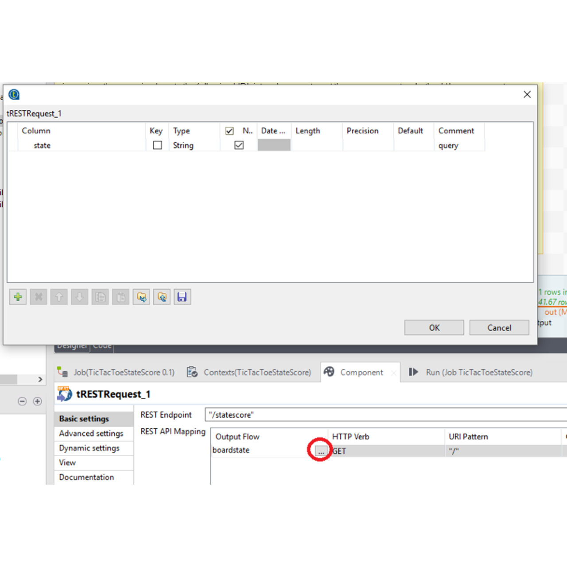Check the Key checkbox for the state column
This screenshot has height=567, width=567.
point(157,145)
